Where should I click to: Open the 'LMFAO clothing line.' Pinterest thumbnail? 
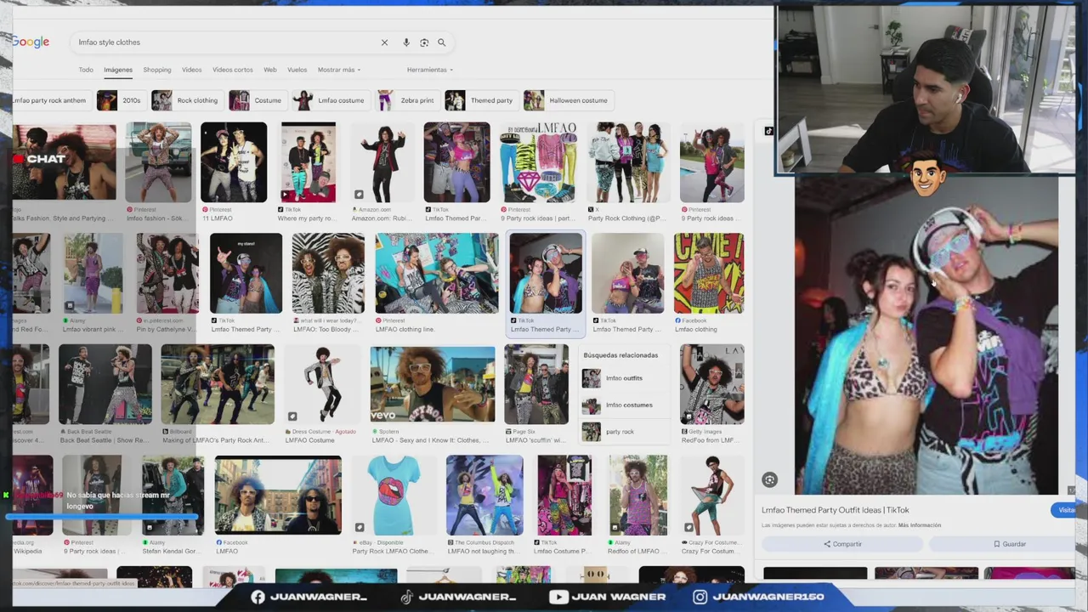(x=437, y=274)
